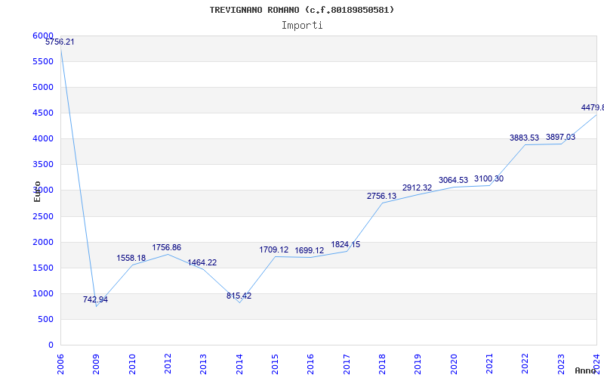The width and height of the screenshot is (604, 378).
Task: Click the y-axis tick 0
Action: click(51, 345)
